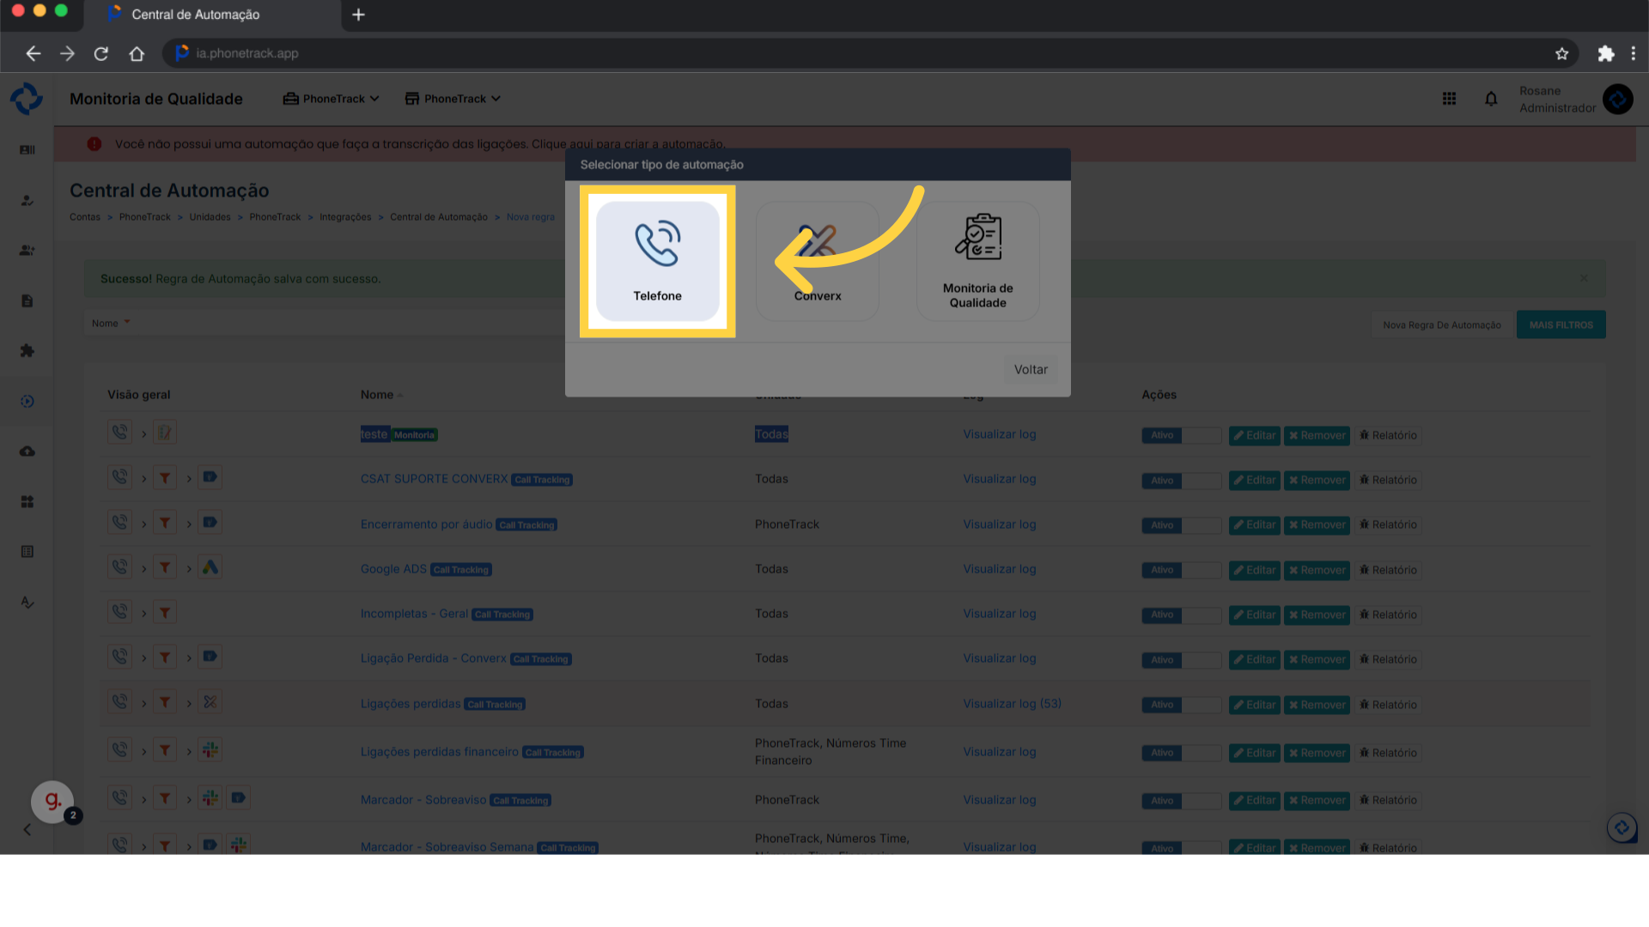
Task: Toggle Ativo switch for Encerramento por áudio
Action: click(x=1181, y=525)
